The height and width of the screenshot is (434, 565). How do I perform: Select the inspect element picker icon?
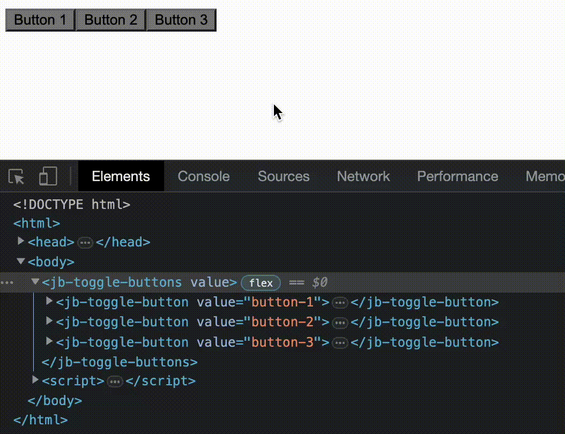click(x=16, y=176)
